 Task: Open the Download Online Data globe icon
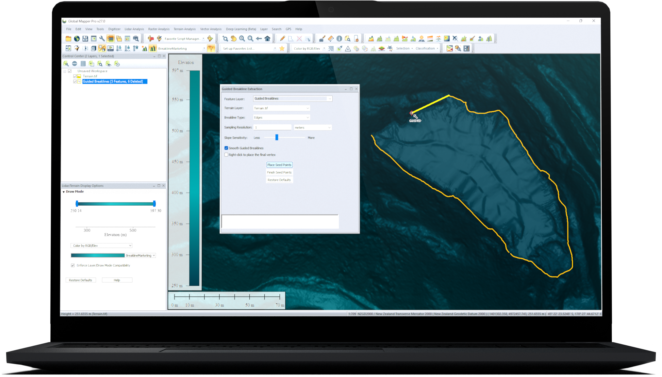pos(77,38)
